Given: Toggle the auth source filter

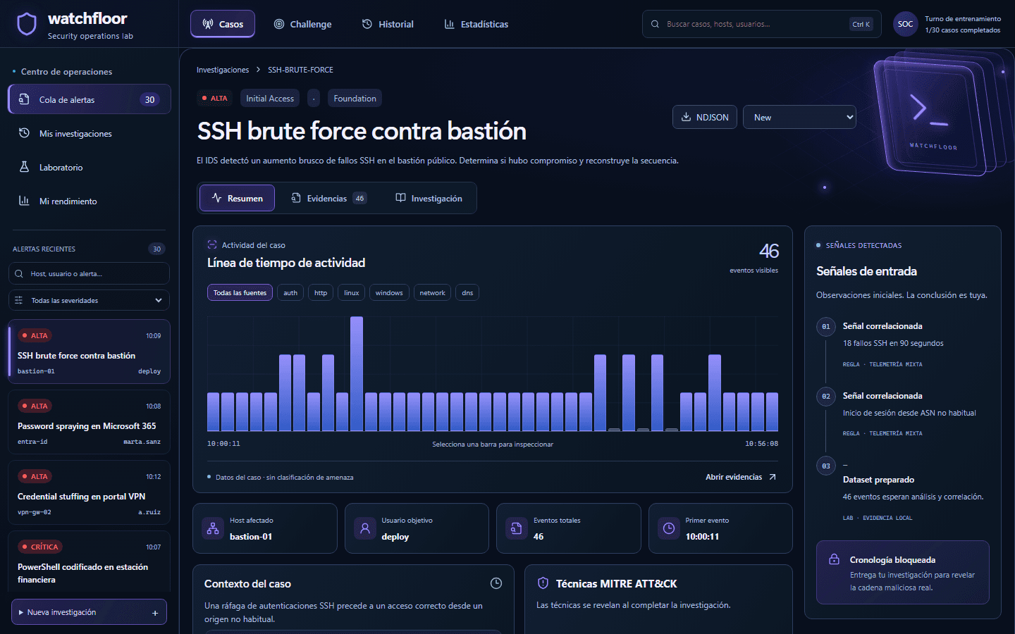Looking at the screenshot, I should point(290,292).
